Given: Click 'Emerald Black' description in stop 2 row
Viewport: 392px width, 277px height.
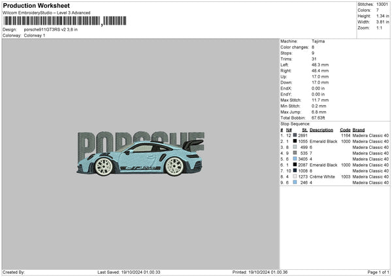Looking at the screenshot, I should [x=323, y=142].
